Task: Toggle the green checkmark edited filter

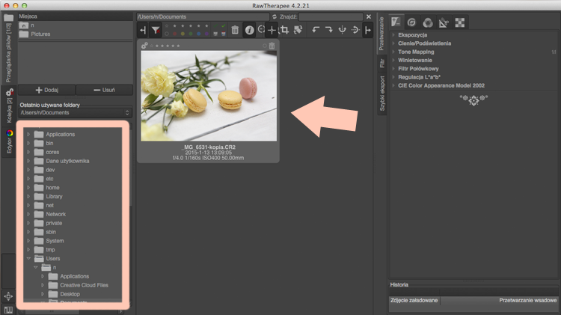Action: click(x=223, y=26)
